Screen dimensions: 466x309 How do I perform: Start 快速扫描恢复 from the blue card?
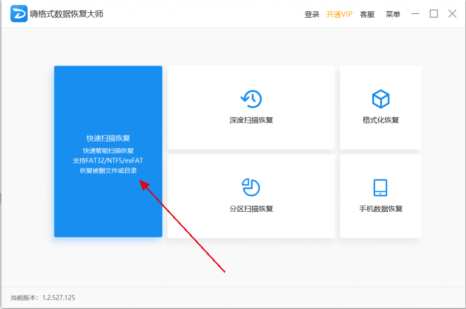tap(108, 151)
